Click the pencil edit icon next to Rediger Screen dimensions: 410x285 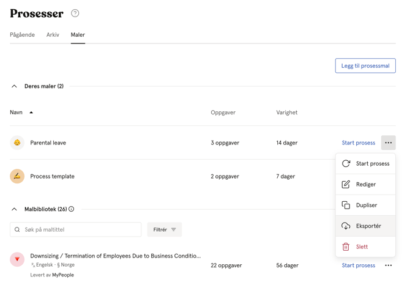(346, 184)
